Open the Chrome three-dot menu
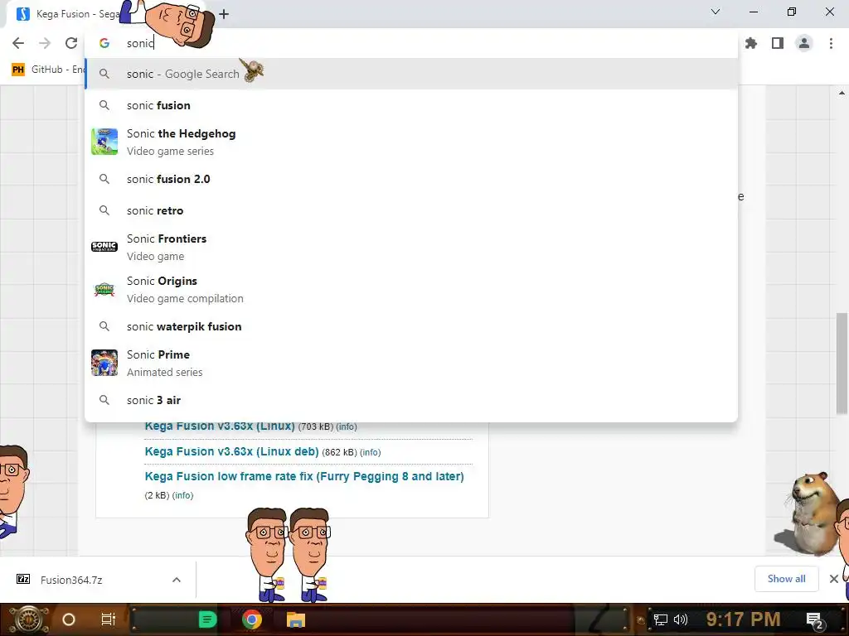 (x=831, y=43)
